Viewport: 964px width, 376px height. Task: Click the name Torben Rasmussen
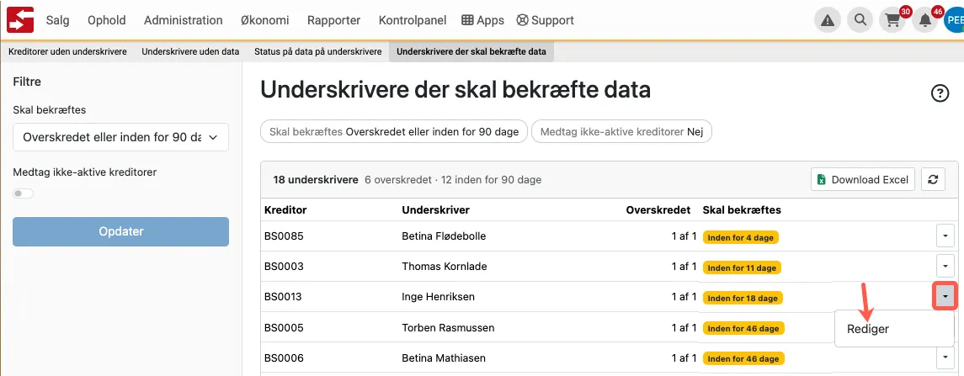[448, 327]
